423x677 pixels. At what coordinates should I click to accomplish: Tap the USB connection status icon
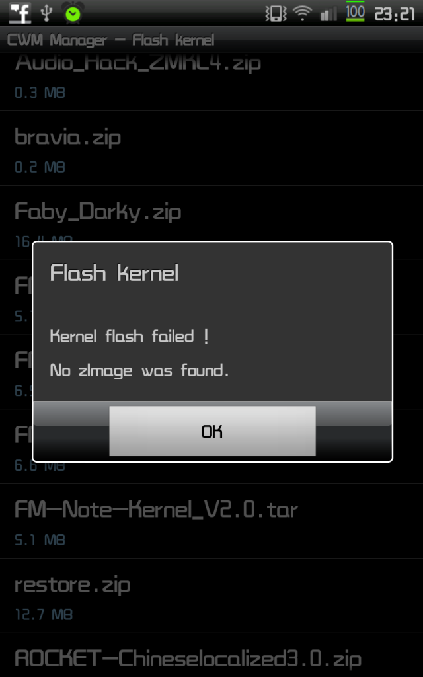pos(46,13)
